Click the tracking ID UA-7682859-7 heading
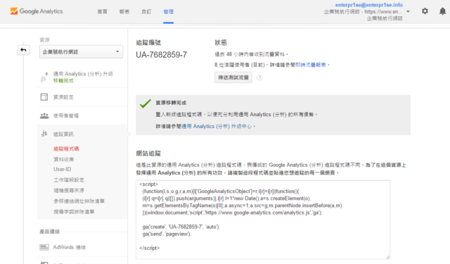 pyautogui.click(x=161, y=55)
